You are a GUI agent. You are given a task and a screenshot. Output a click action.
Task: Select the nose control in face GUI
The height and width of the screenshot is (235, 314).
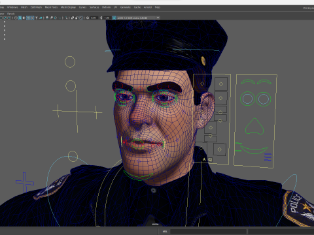click(x=254, y=126)
